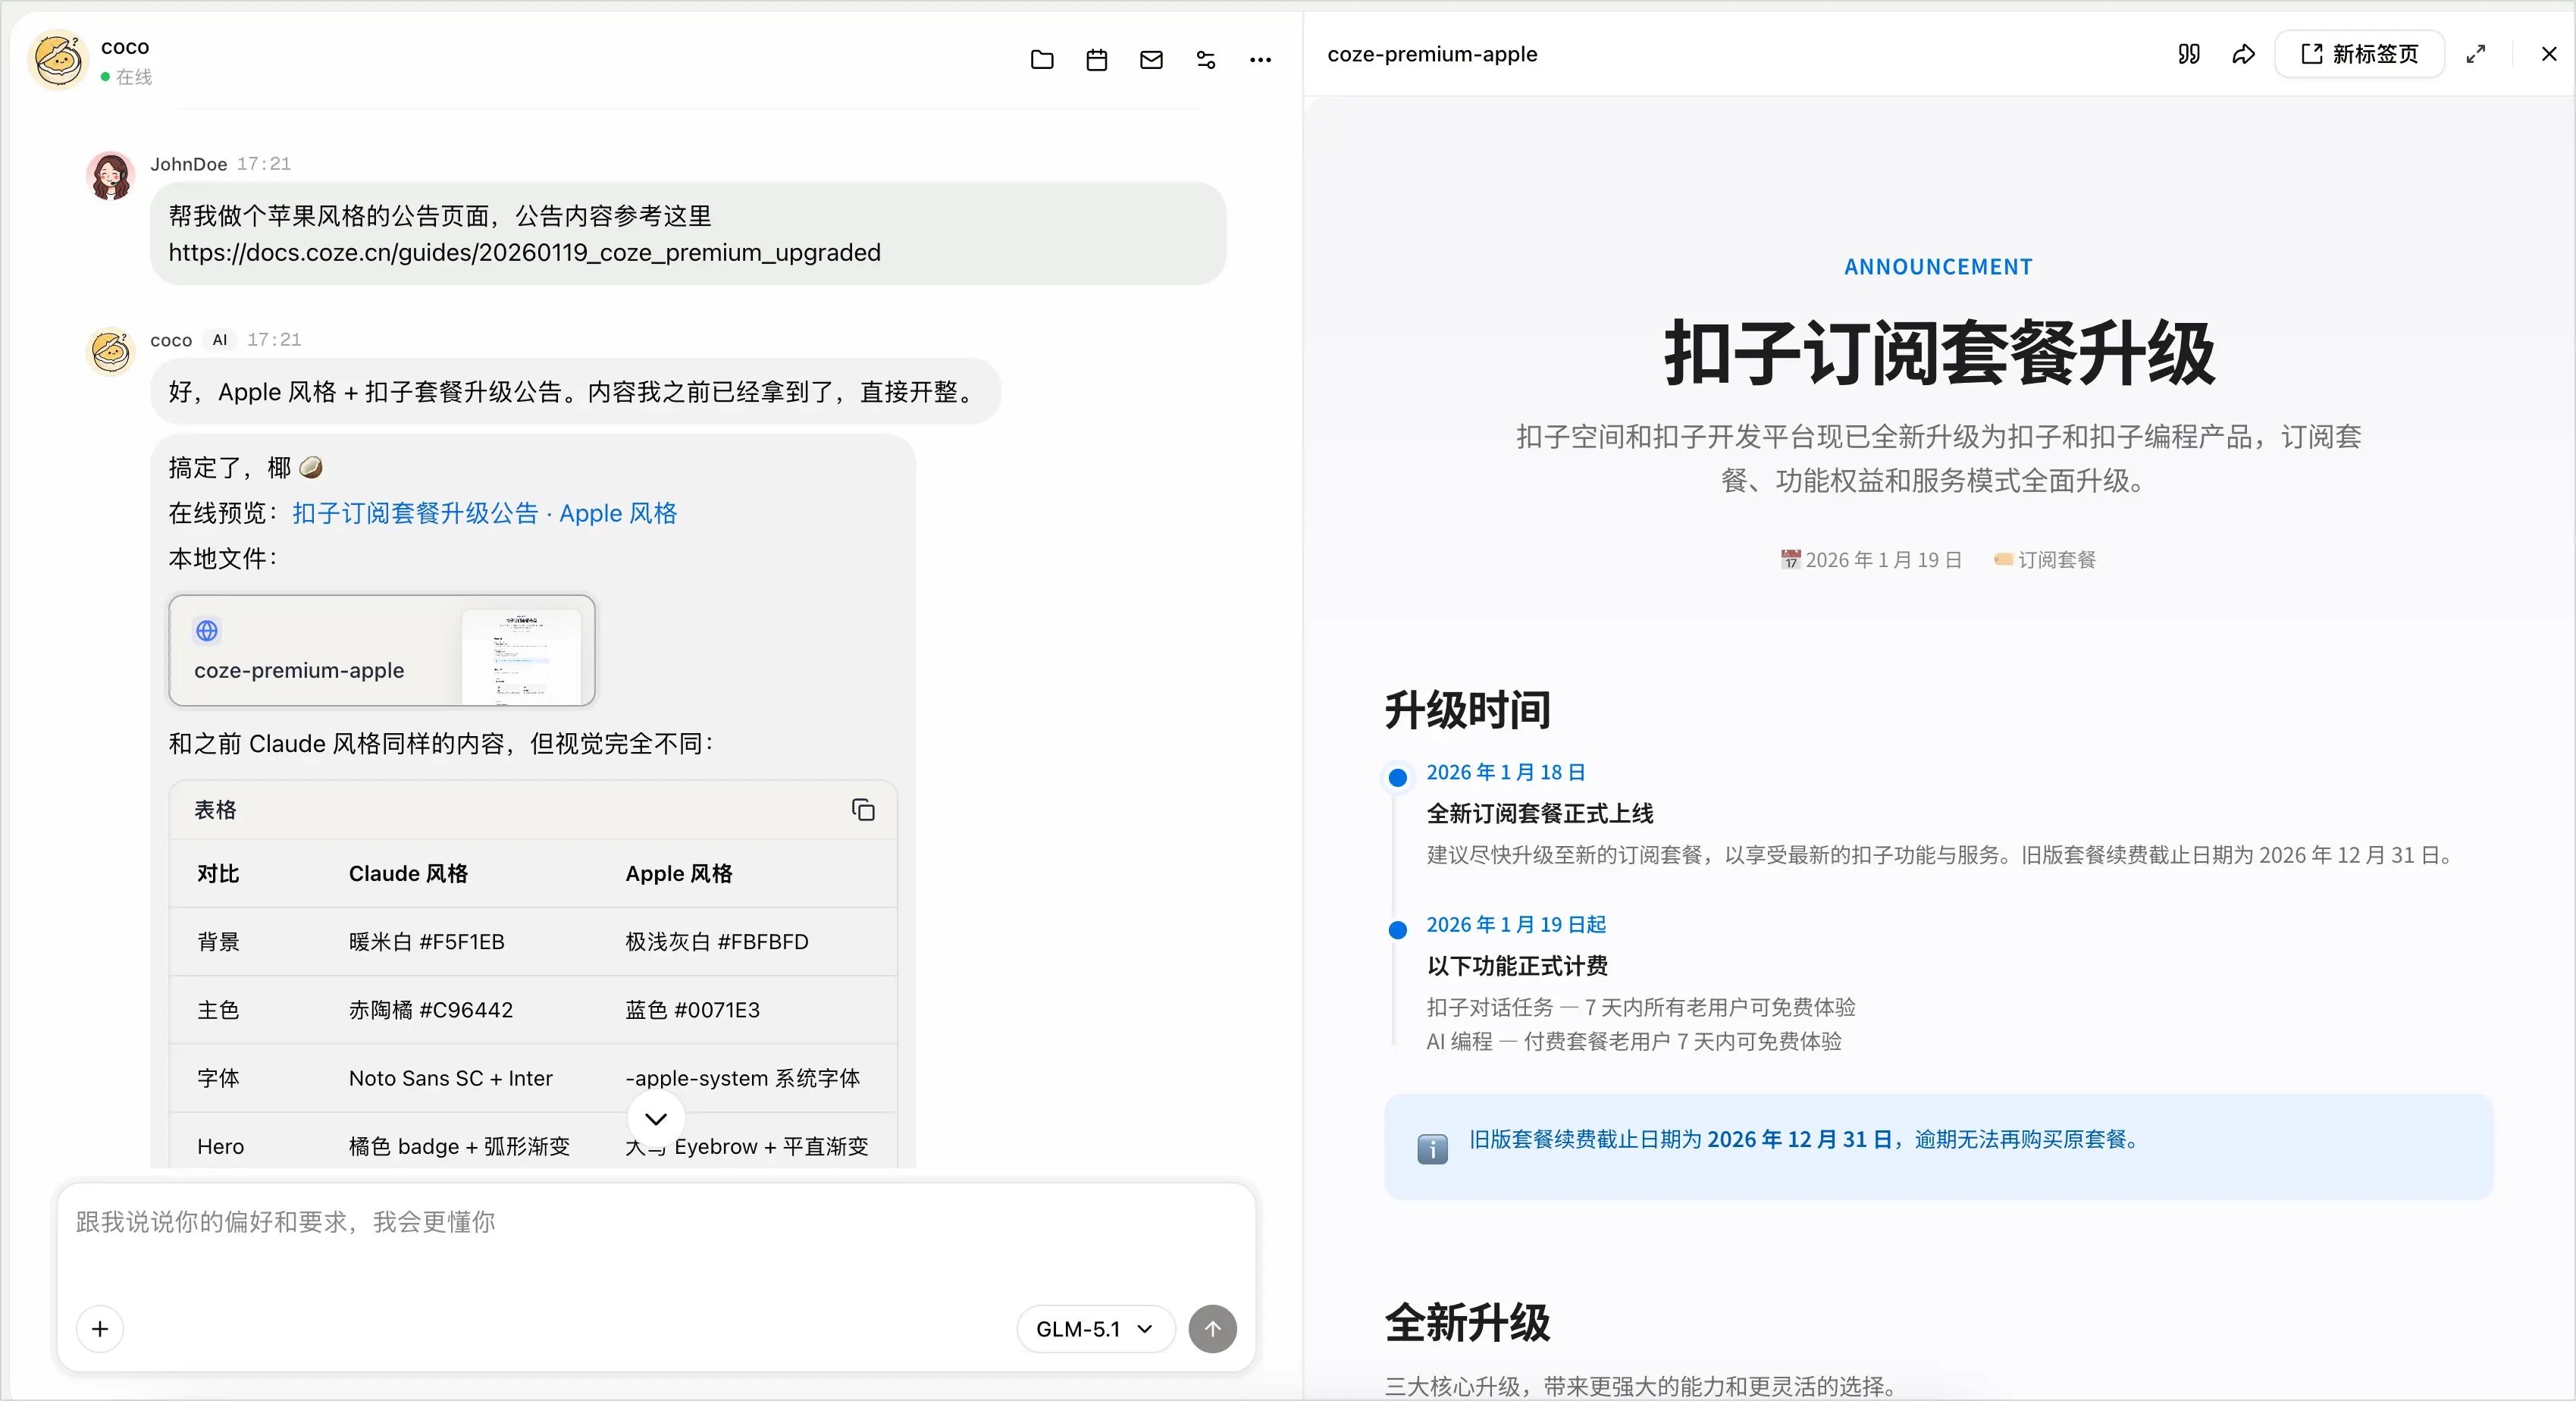Click the 全新订阅套餐正式上线 title
The width and height of the screenshot is (2576, 1401).
1540,813
